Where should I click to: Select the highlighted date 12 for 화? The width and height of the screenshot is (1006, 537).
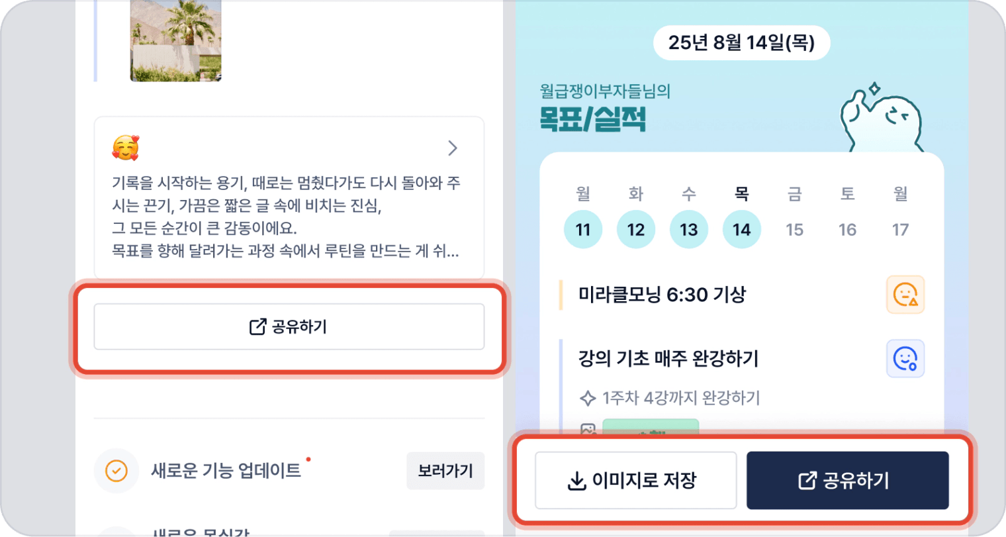click(x=636, y=230)
